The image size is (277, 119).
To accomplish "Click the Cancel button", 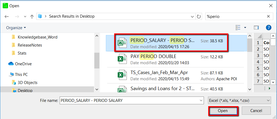I will tap(256, 111).
